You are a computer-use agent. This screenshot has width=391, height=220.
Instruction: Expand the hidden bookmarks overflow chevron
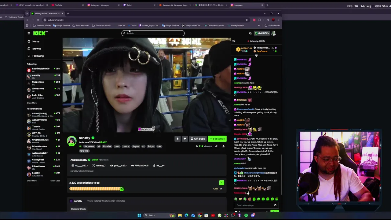(x=259, y=26)
